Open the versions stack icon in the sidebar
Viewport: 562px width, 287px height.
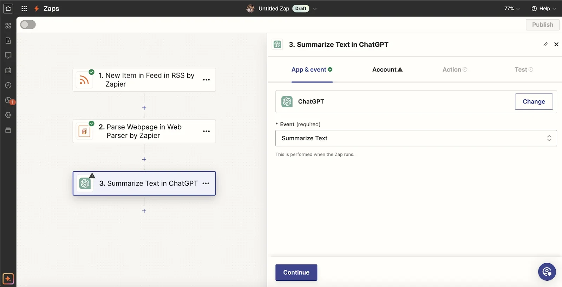[8, 130]
